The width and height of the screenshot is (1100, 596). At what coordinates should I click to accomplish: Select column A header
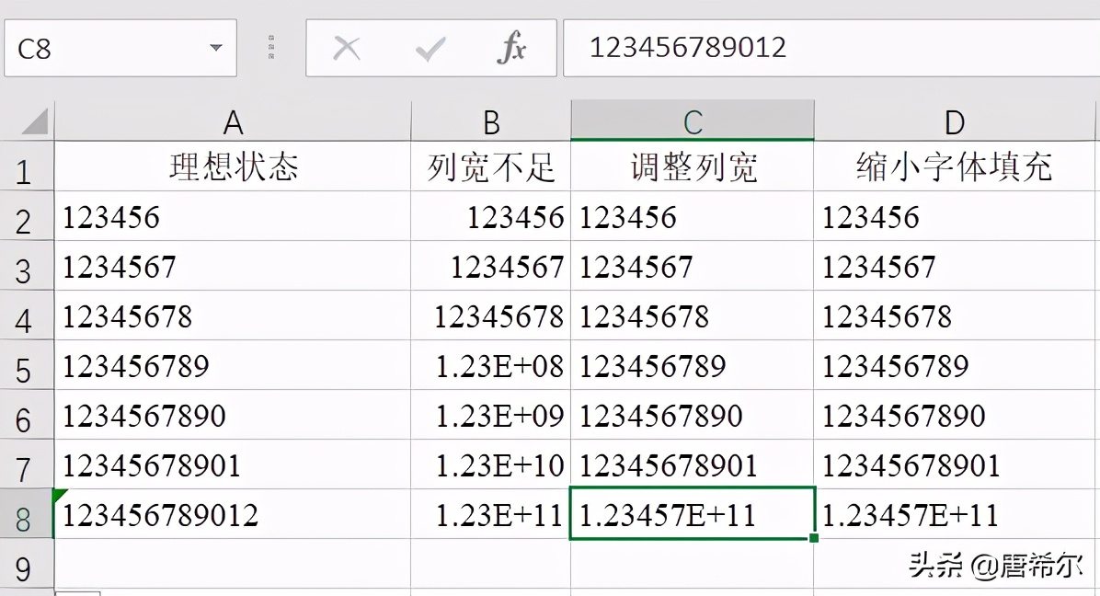pyautogui.click(x=233, y=122)
